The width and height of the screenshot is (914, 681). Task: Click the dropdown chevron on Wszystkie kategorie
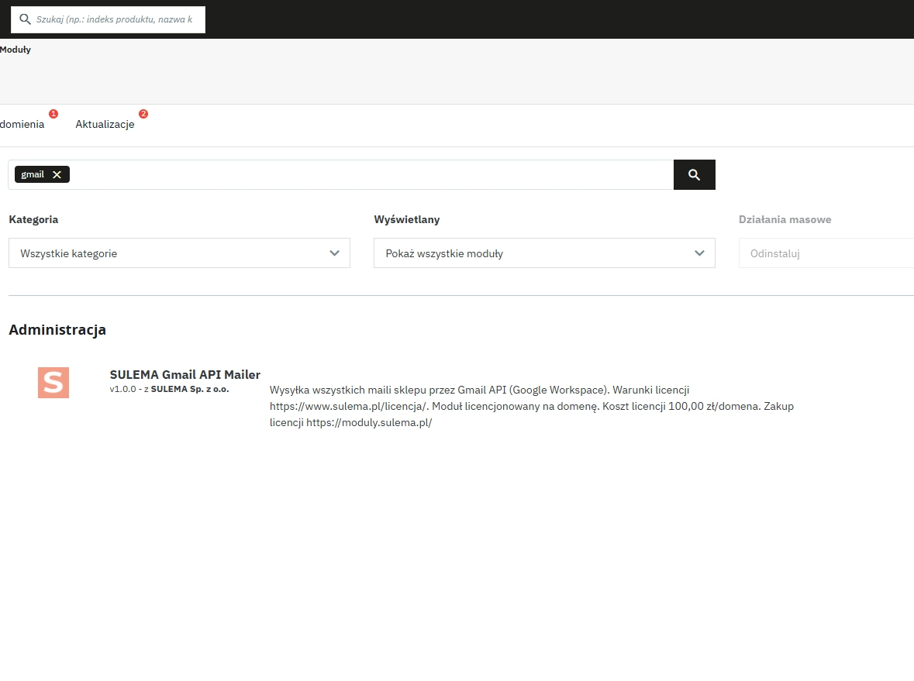(x=335, y=253)
